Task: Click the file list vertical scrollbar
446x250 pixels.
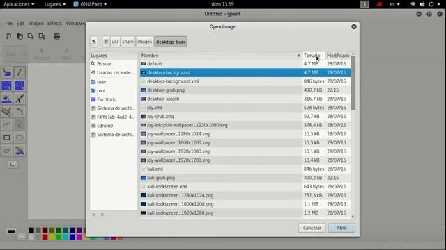Action: tap(353, 83)
